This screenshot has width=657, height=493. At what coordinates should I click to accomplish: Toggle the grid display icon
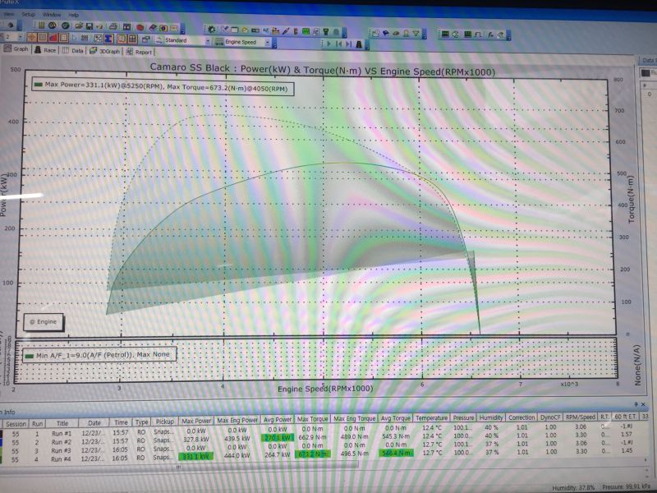coord(42,38)
